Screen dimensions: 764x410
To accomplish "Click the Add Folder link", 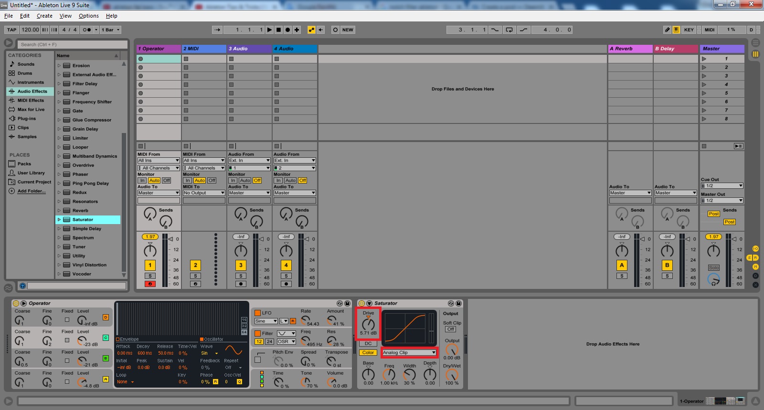I will (x=32, y=191).
